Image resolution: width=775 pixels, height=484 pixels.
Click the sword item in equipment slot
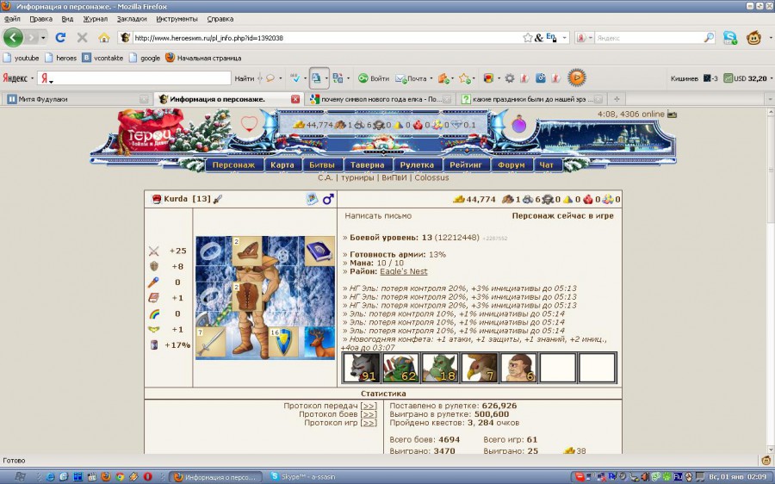click(211, 342)
